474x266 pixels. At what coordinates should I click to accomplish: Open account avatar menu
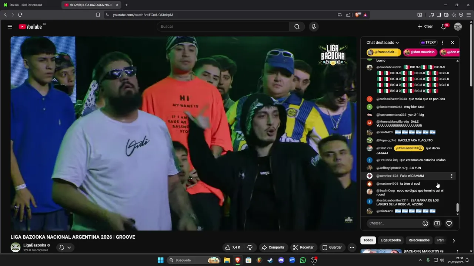[x=458, y=27]
